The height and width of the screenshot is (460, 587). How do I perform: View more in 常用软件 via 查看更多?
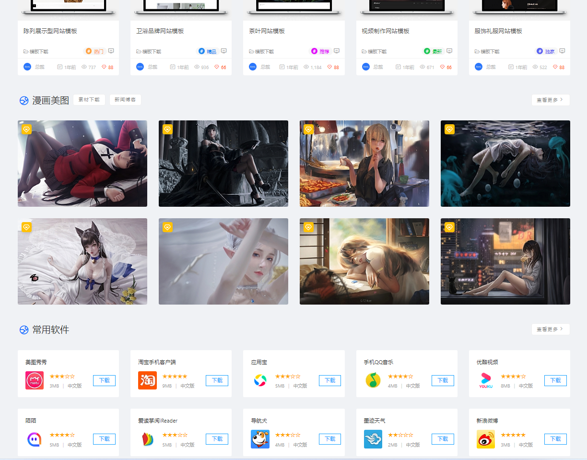coord(551,329)
